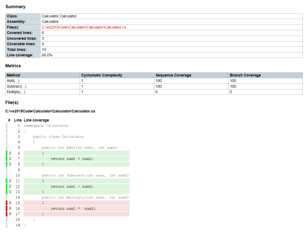Click the File(s) section heading

[12, 102]
